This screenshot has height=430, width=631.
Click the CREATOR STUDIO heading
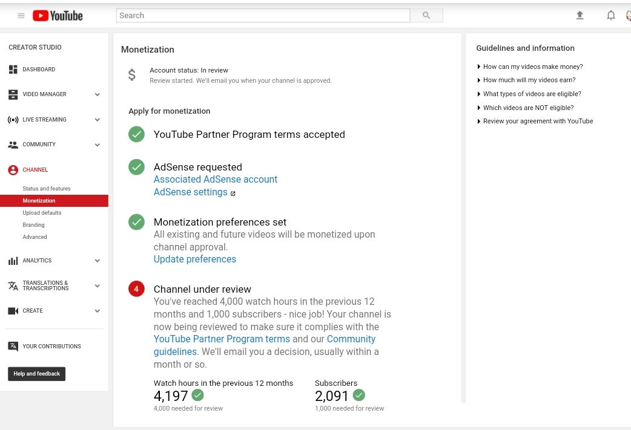click(35, 47)
